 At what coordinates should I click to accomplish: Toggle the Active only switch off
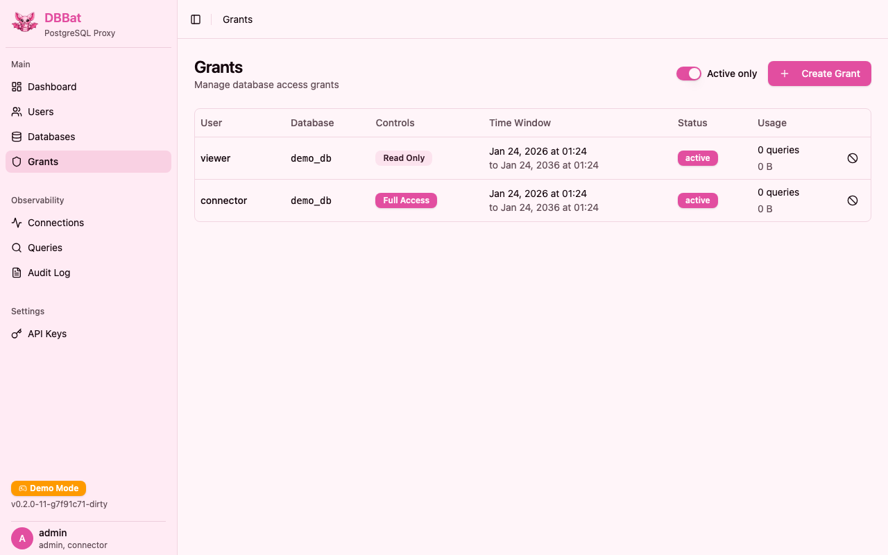[x=688, y=73]
